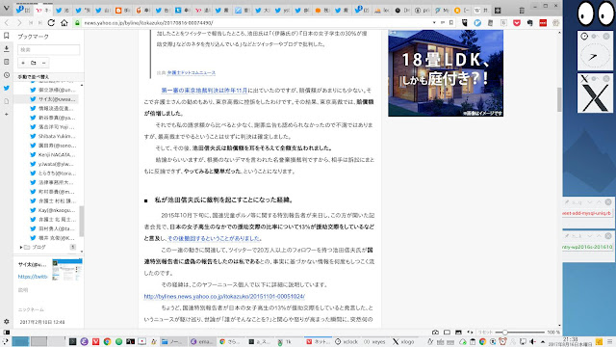The height and width of the screenshot is (347, 616).
Task: Open a new tab
Action: point(498,11)
